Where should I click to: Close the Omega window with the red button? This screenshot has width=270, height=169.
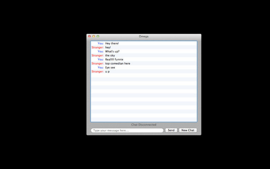coord(89,36)
